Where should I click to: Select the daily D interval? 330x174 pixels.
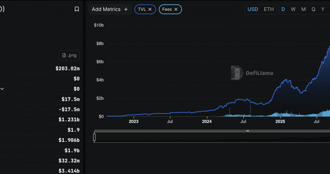click(283, 9)
